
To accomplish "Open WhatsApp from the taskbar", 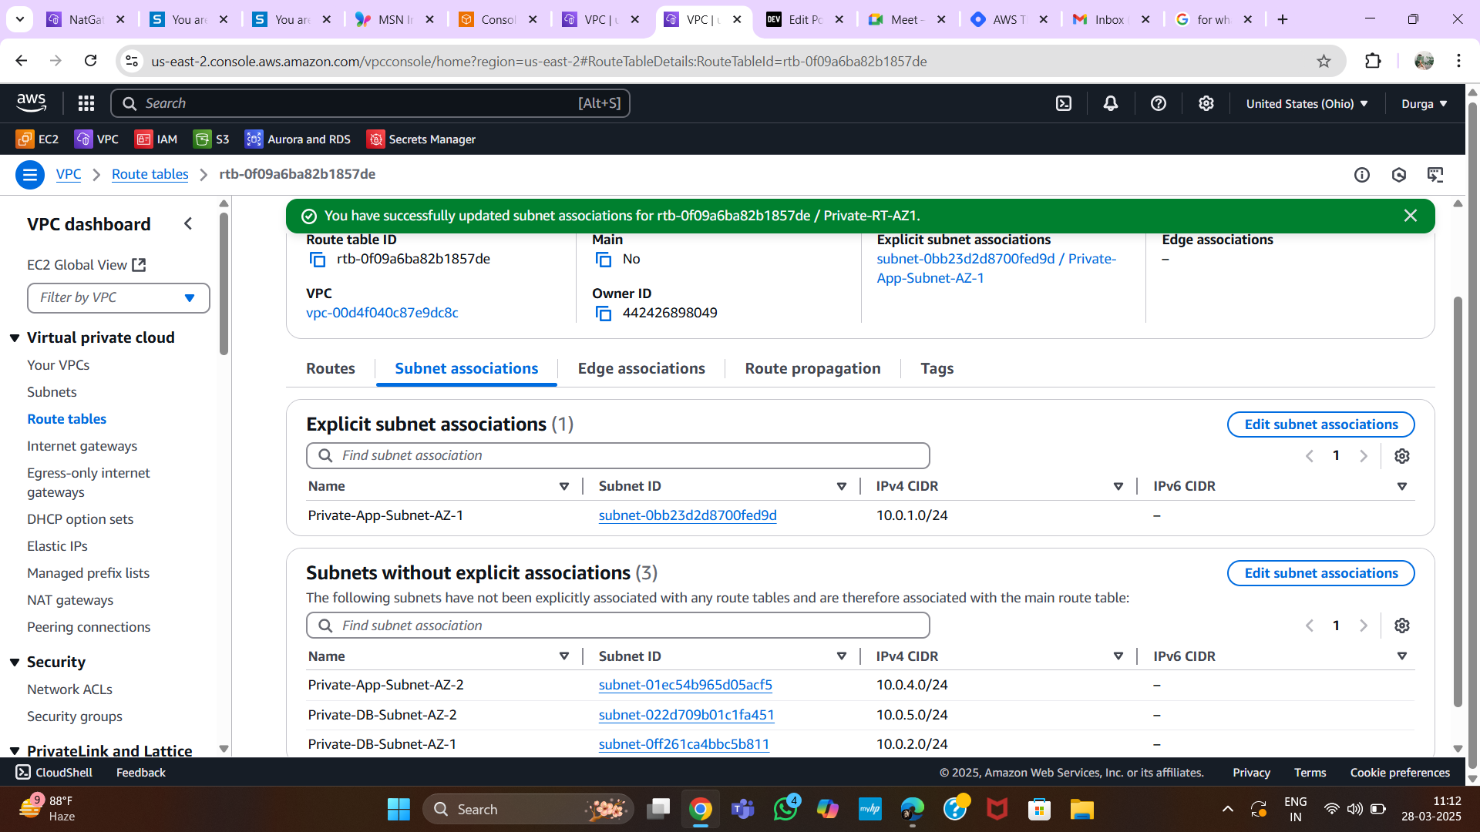I will coord(785,810).
